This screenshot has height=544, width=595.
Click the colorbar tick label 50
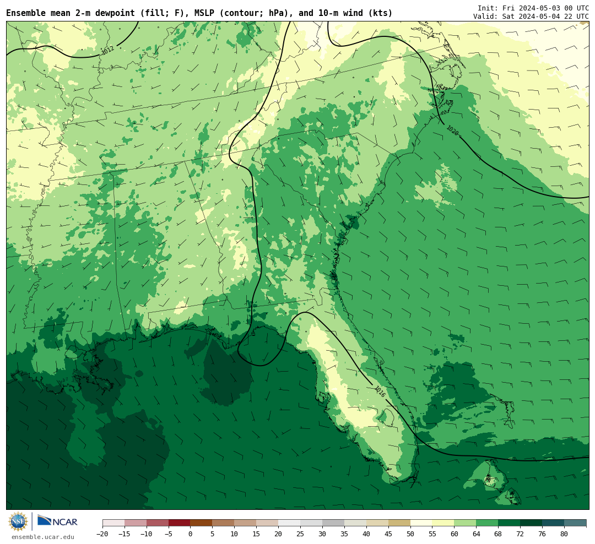coord(410,534)
